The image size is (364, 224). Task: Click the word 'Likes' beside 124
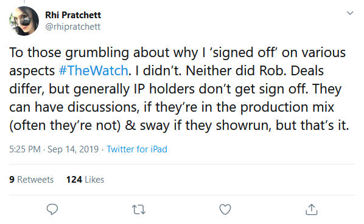click(94, 180)
